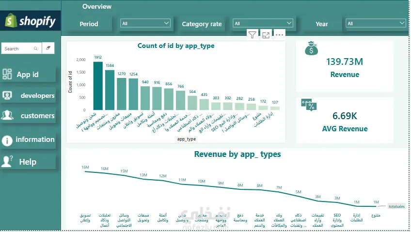Click the filter funnel icon above chart
411x232 pixels.
pyautogui.click(x=252, y=35)
